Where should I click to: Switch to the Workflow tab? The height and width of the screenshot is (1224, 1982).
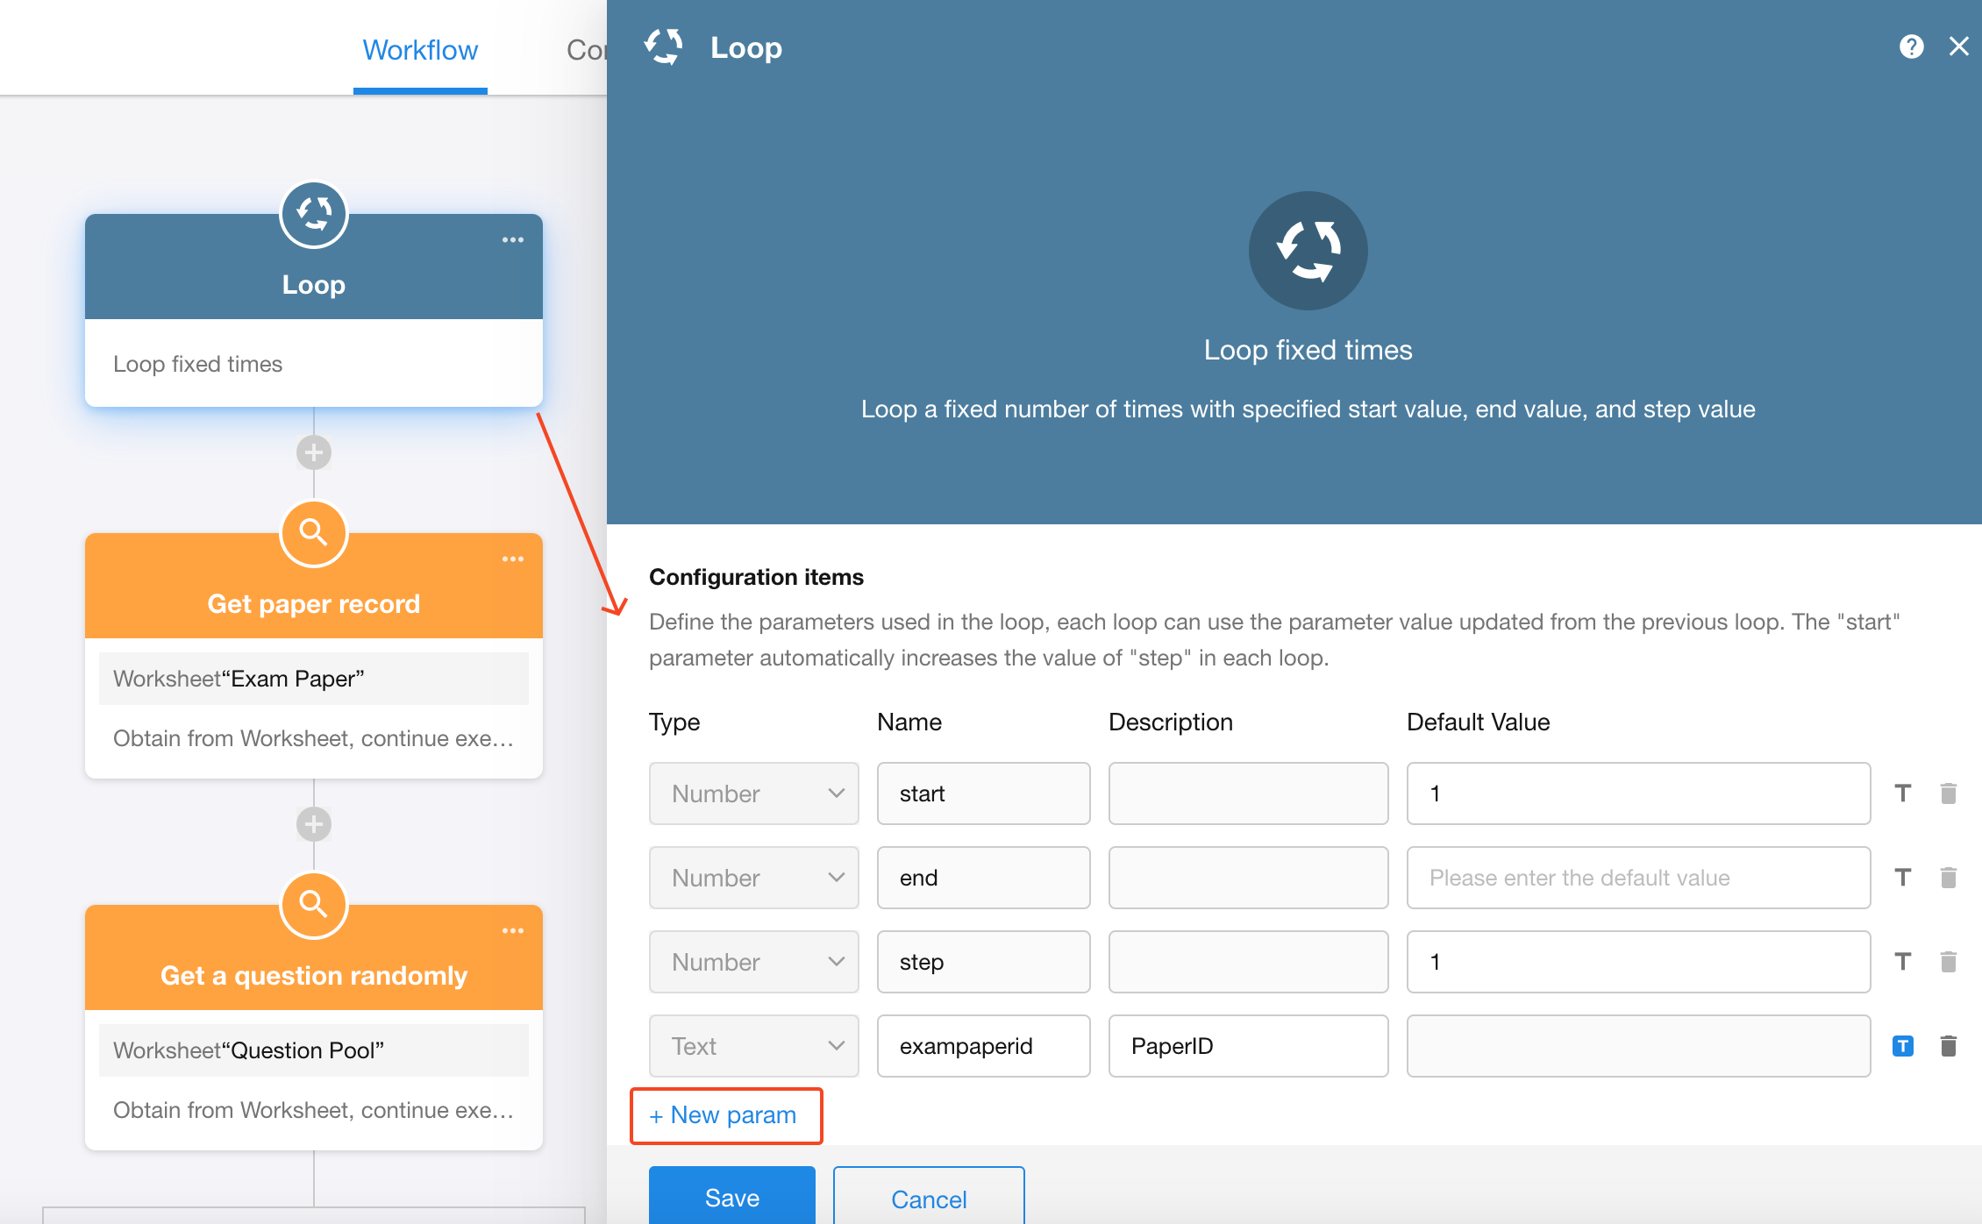[420, 50]
